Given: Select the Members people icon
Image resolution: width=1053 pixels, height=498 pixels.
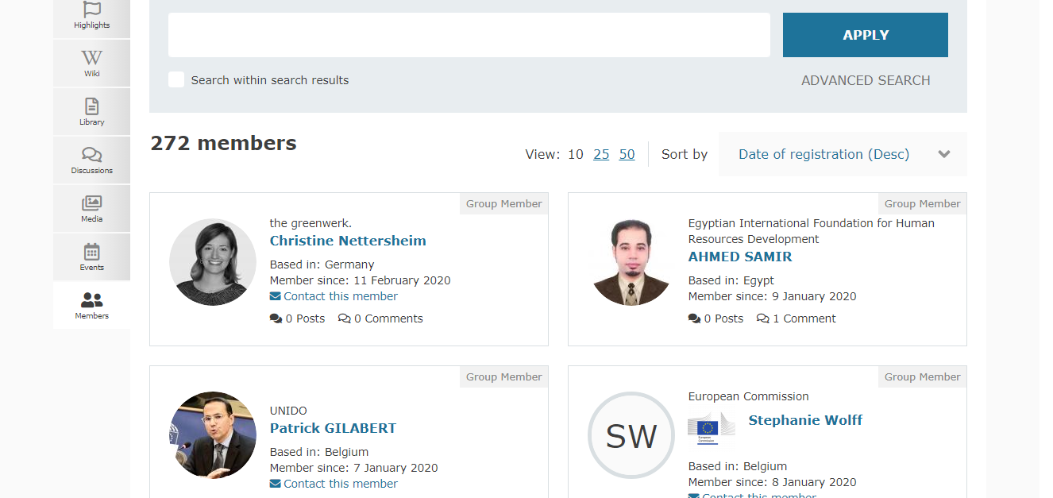Looking at the screenshot, I should tap(92, 300).
